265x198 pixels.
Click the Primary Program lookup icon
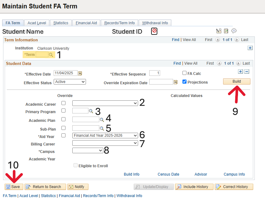click(91, 111)
